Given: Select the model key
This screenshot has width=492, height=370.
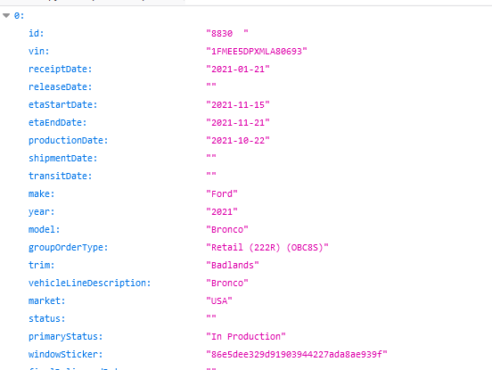Looking at the screenshot, I should (x=44, y=229).
